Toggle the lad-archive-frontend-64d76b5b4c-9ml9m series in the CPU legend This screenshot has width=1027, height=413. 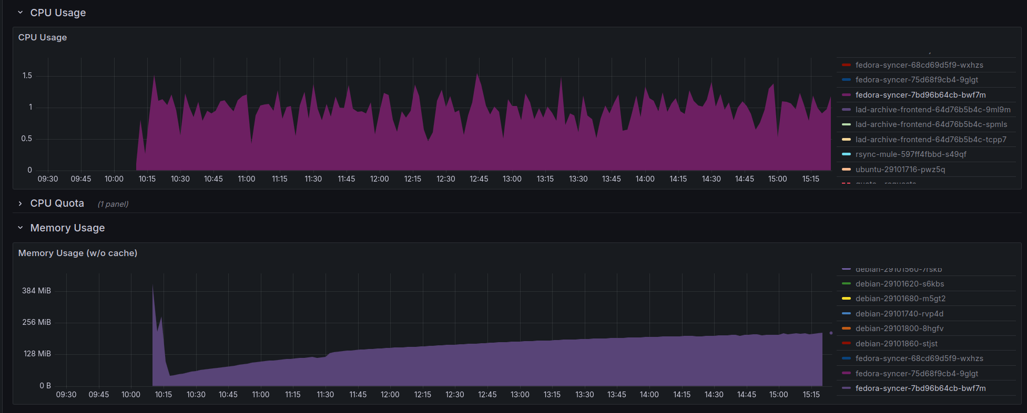[x=933, y=110]
